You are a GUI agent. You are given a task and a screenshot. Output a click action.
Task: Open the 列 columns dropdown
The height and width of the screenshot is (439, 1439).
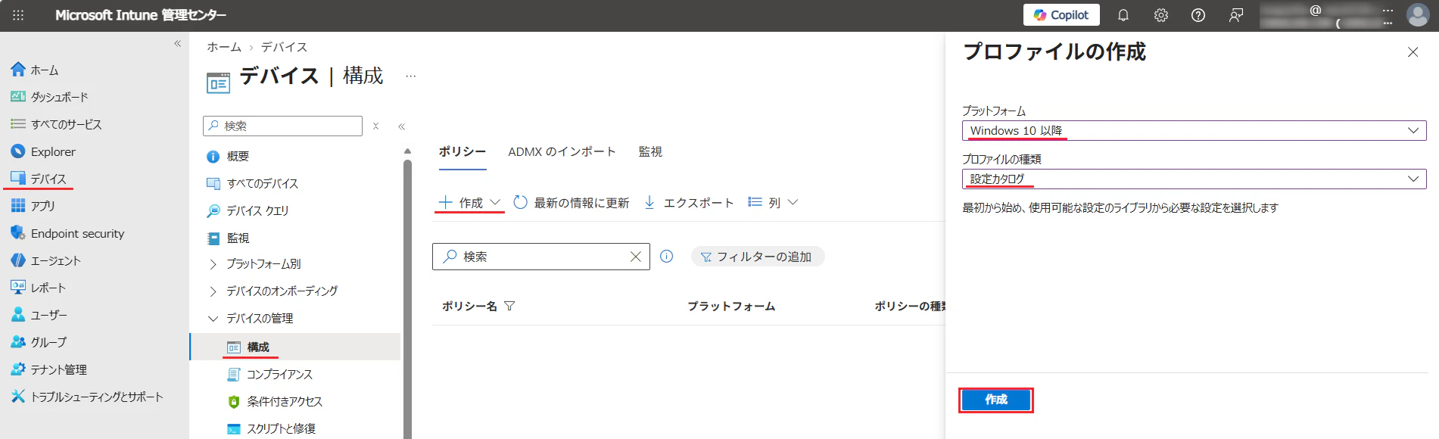click(x=773, y=202)
